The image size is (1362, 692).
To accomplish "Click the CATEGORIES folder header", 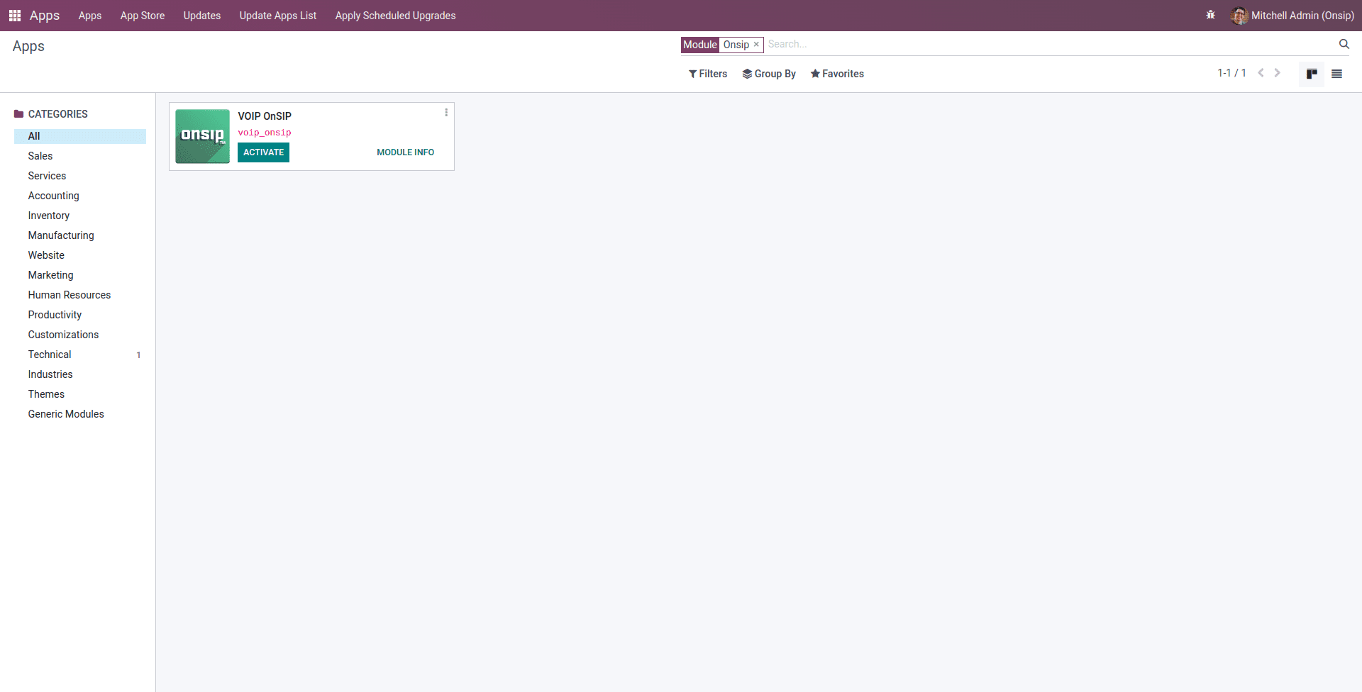I will 51,114.
